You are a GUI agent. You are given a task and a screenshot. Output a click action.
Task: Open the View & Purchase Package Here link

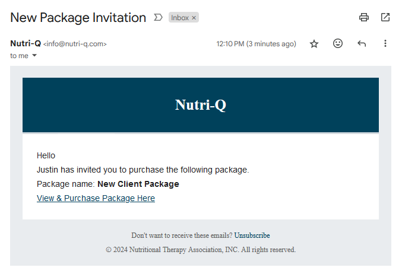[x=96, y=198]
